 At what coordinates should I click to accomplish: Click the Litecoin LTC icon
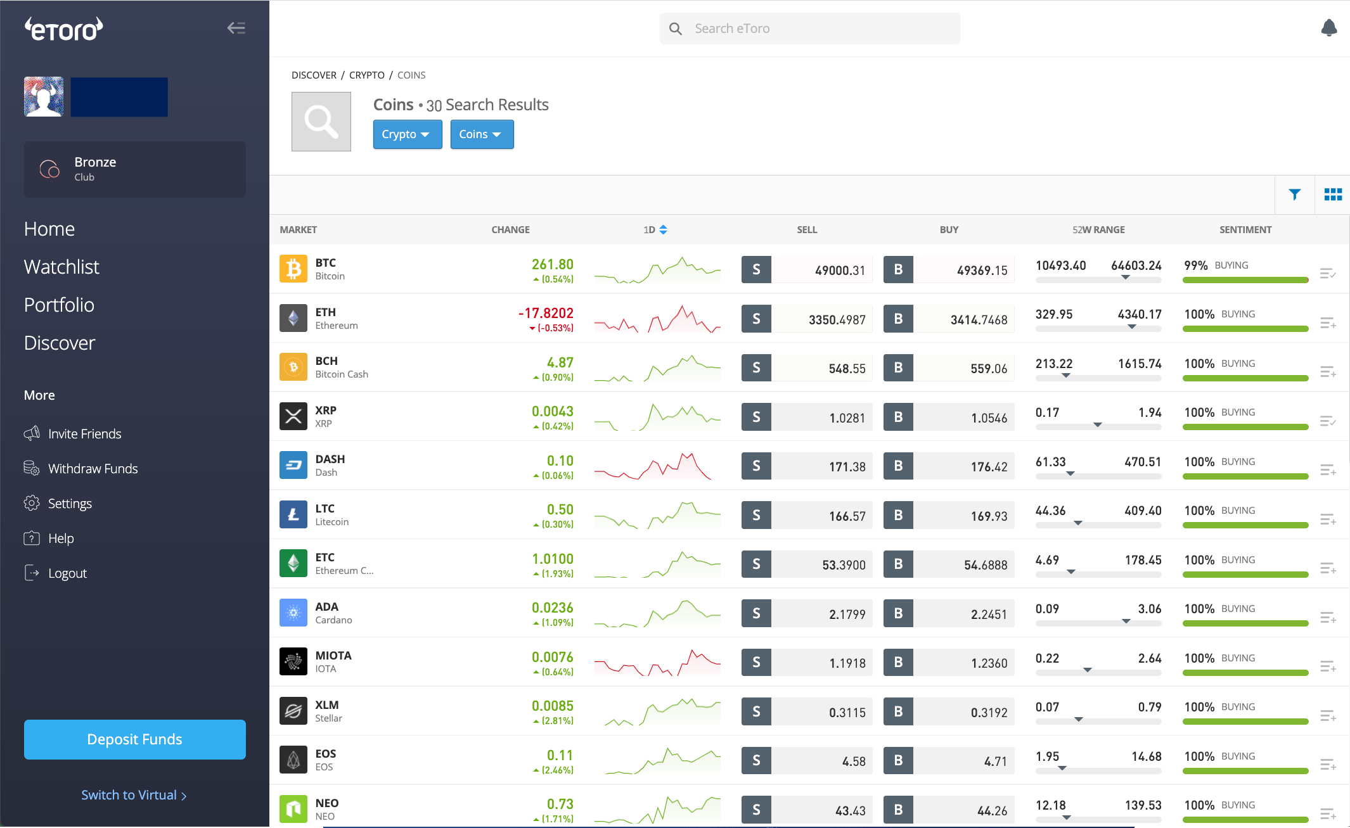(x=293, y=514)
